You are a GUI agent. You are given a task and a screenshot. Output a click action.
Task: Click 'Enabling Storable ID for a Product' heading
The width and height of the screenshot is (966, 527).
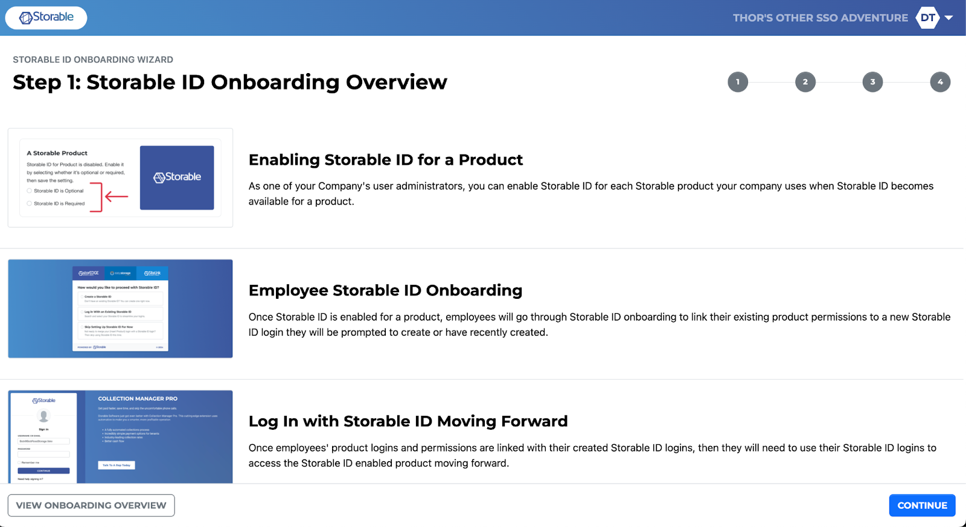click(386, 160)
